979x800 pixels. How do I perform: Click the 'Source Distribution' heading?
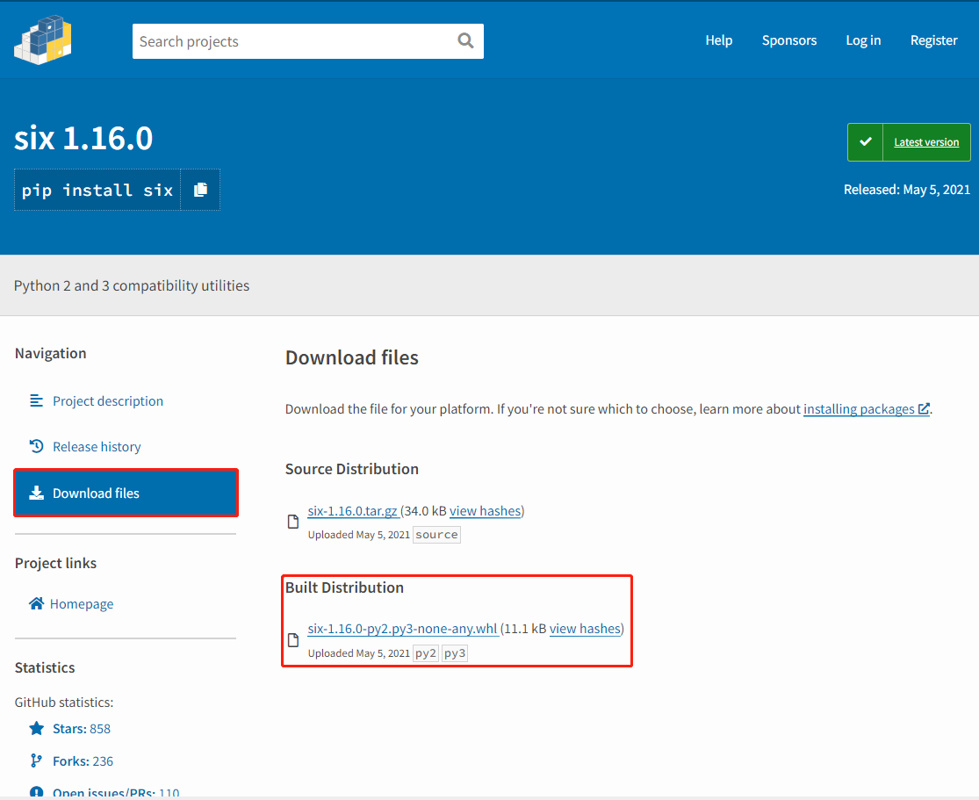[x=351, y=469]
